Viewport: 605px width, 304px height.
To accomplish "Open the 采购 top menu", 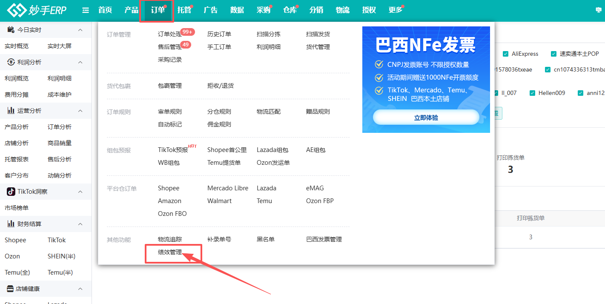I will [x=264, y=10].
